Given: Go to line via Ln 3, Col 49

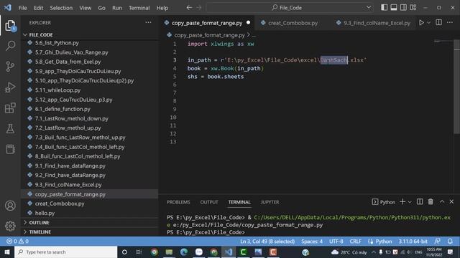Looking at the screenshot, I should (x=267, y=242).
